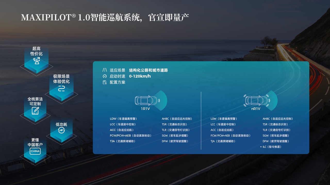
Task: Click DFW（疲劳驾驶提醒）in the 1R1V list
Action: point(175,141)
